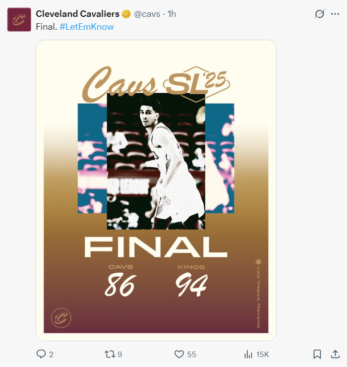Image resolution: width=347 pixels, height=367 pixels.
Task: Click the Cleveland Cavaliers display name
Action: (78, 14)
